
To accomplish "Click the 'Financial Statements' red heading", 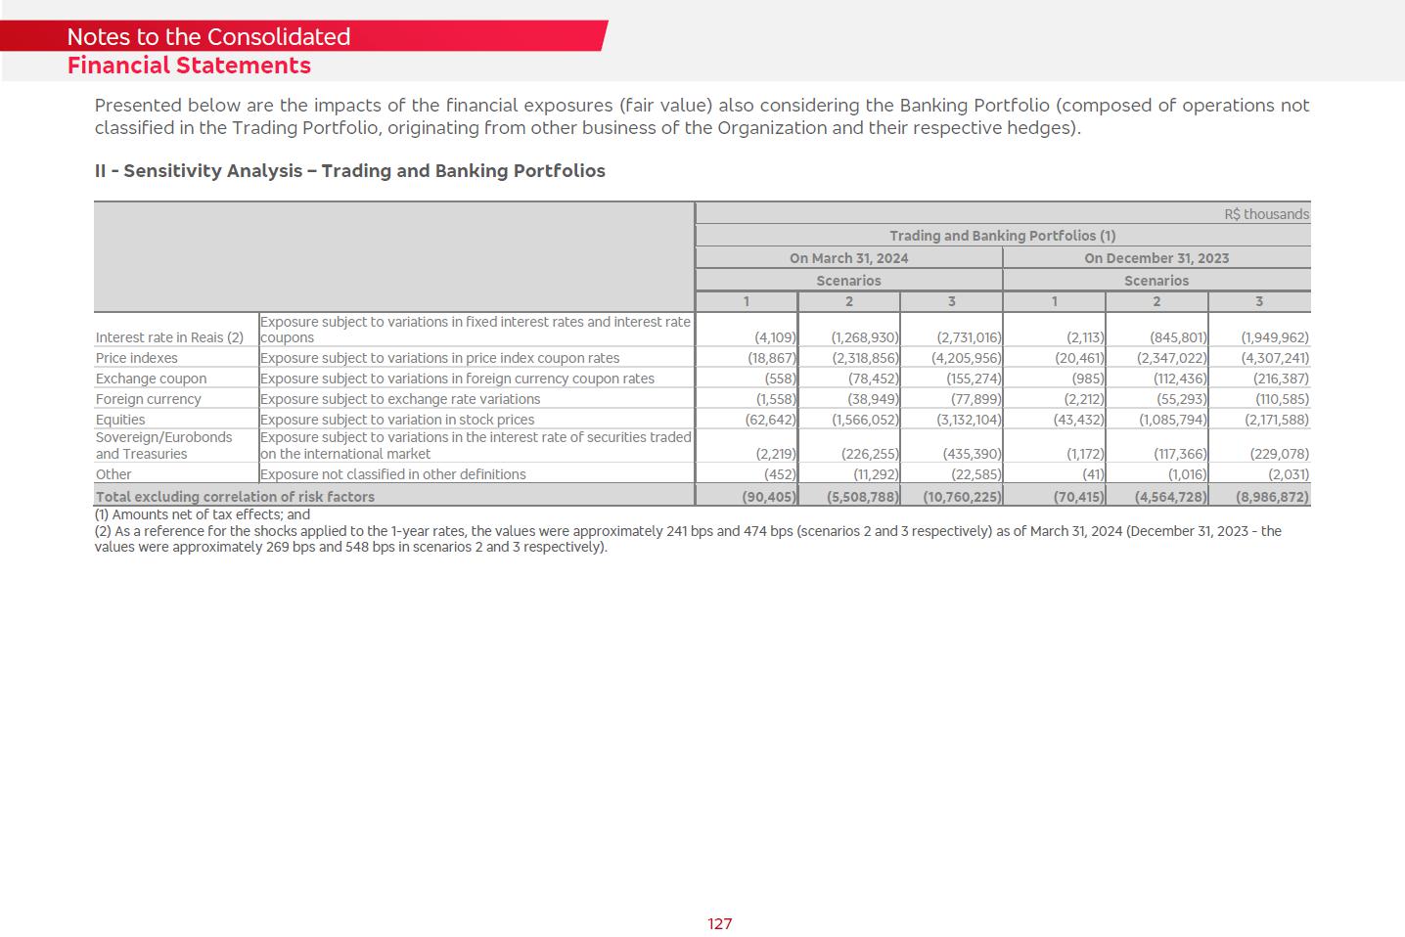I will (x=189, y=66).
